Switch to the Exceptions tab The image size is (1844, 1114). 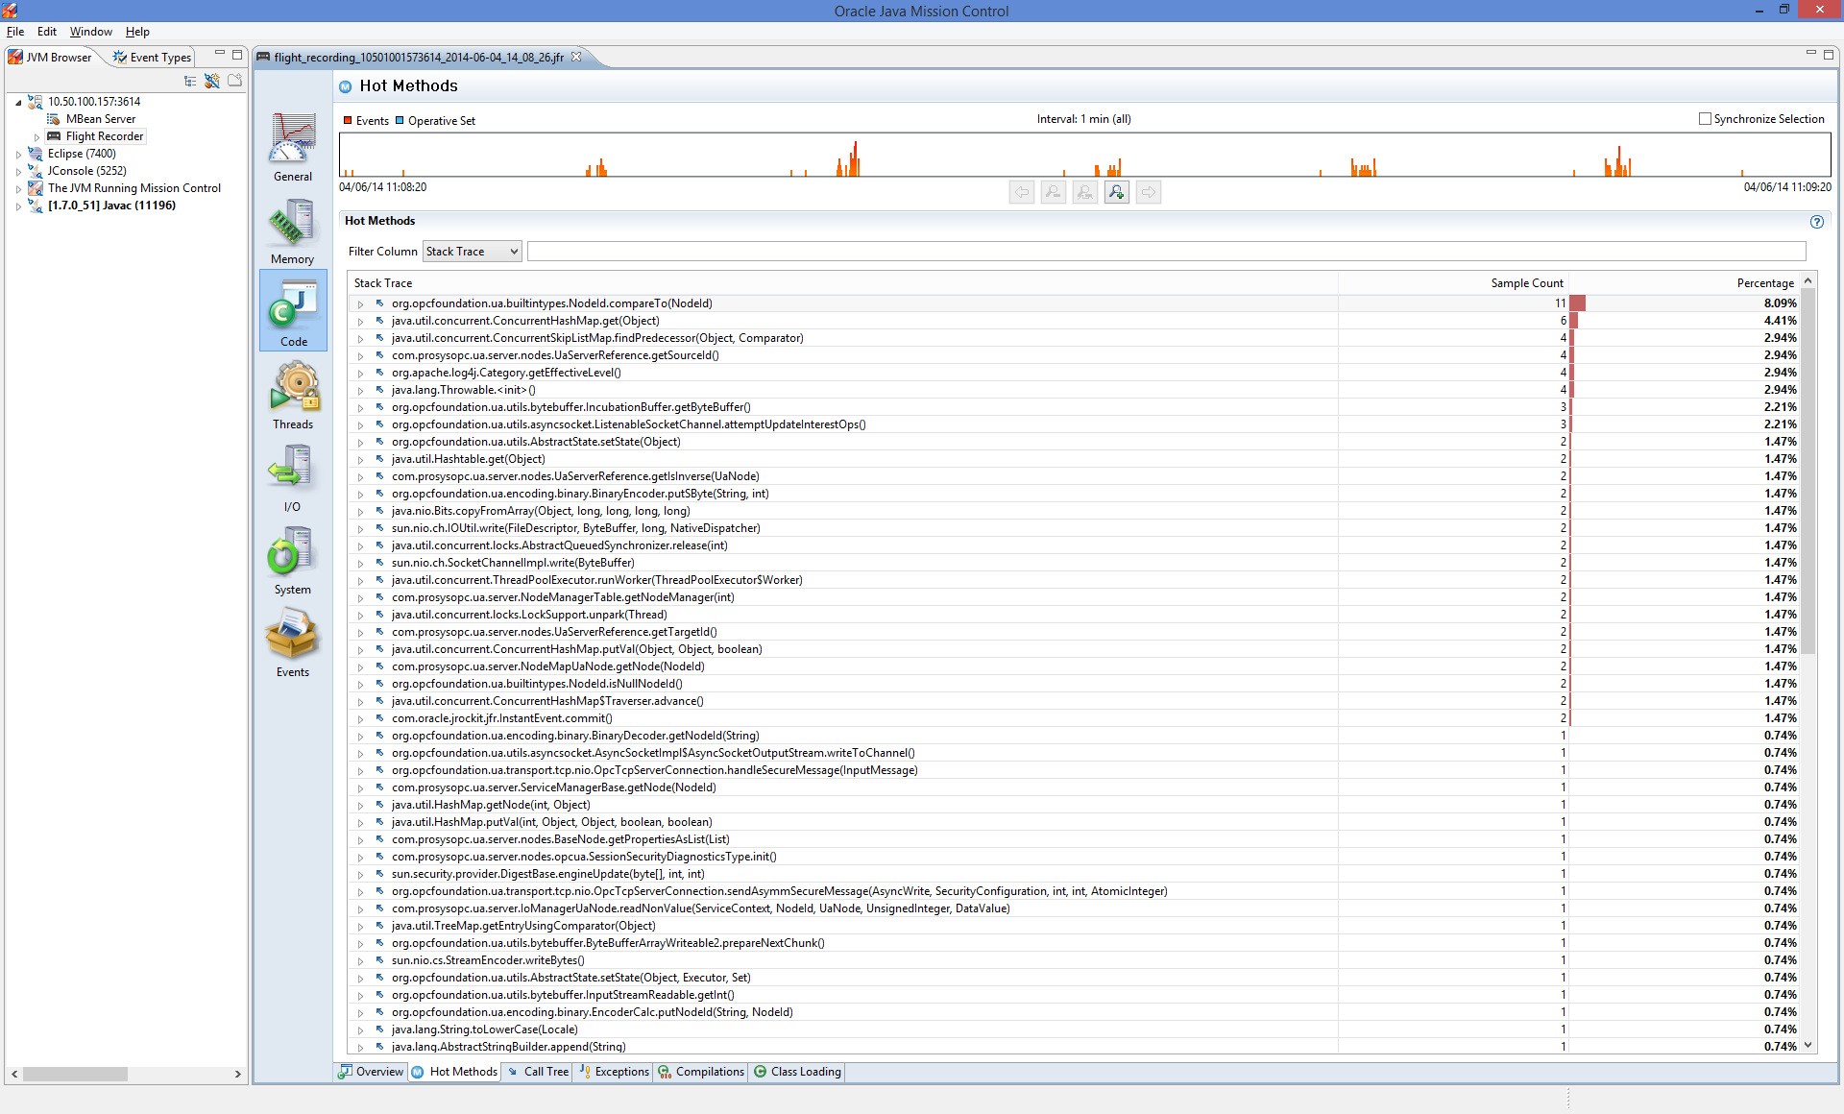(614, 1072)
